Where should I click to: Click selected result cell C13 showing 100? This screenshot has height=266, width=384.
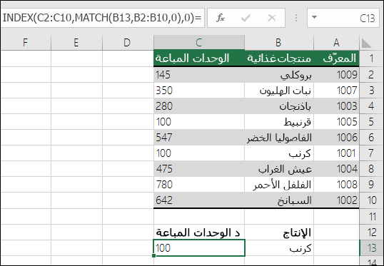[199, 248]
